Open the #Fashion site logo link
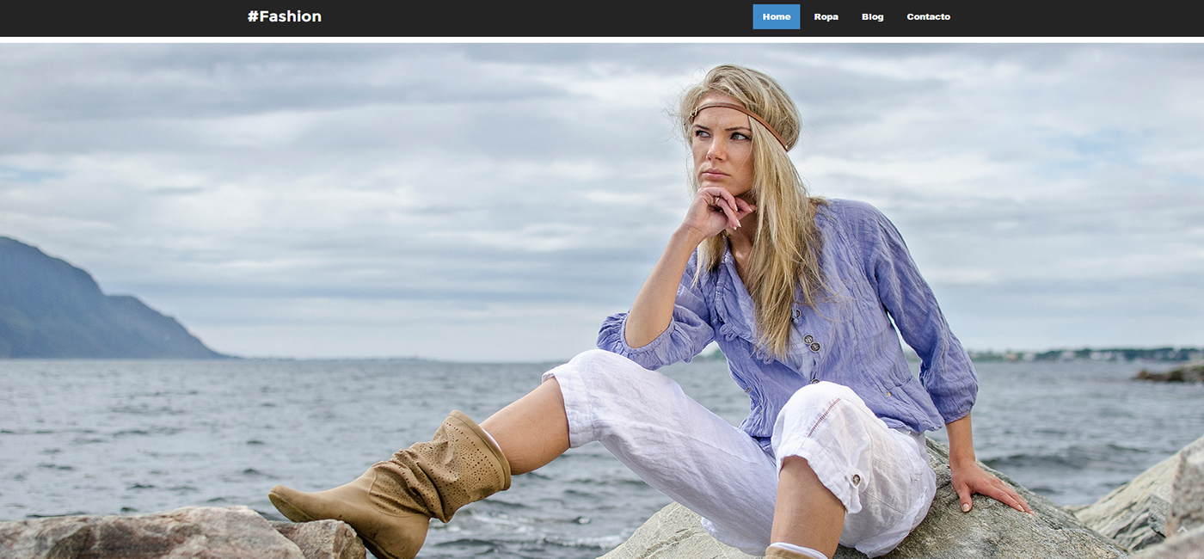This screenshot has height=559, width=1204. point(285,16)
